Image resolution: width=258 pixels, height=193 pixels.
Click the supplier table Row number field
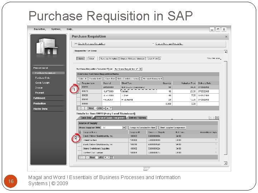click(97, 157)
